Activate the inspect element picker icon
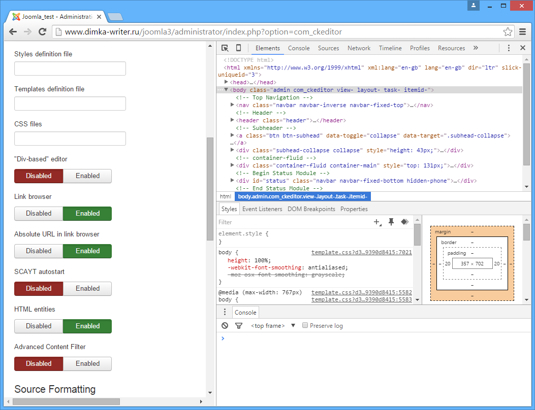This screenshot has height=410, width=535. 225,48
